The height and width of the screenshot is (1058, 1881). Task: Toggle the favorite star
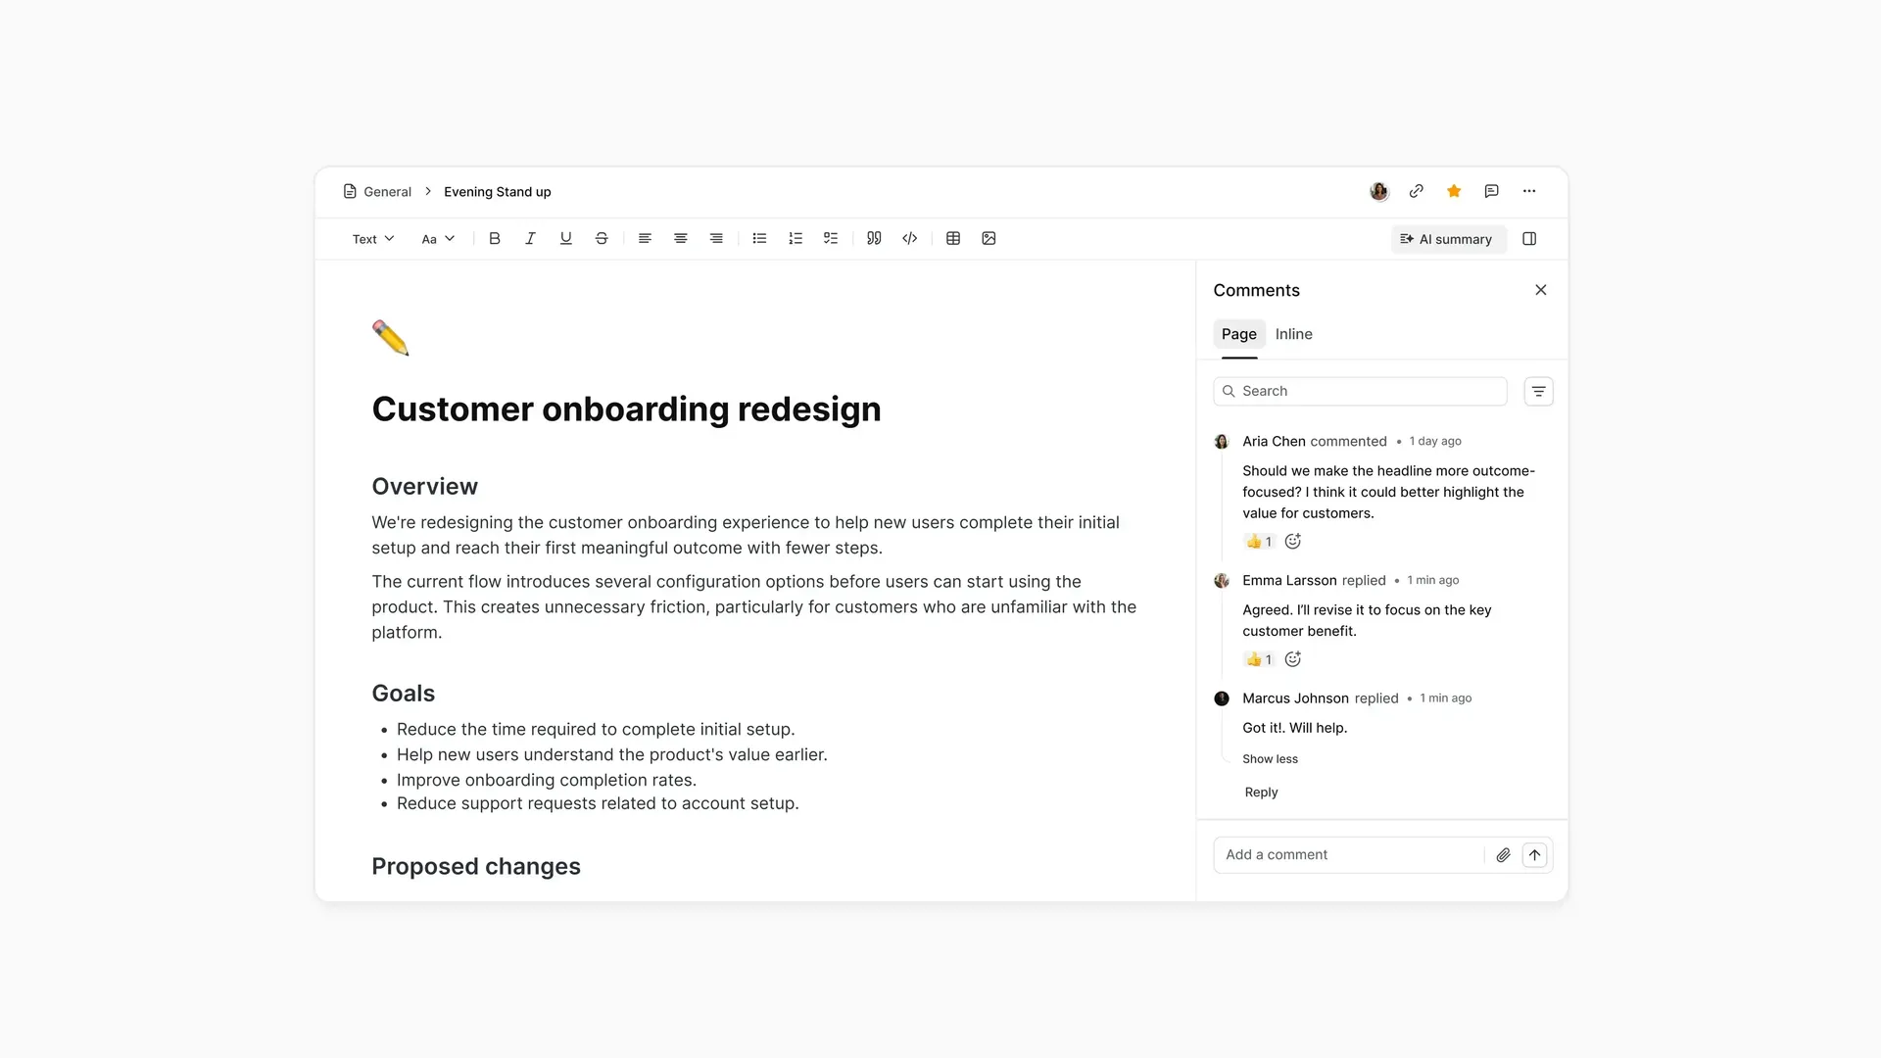(1454, 191)
